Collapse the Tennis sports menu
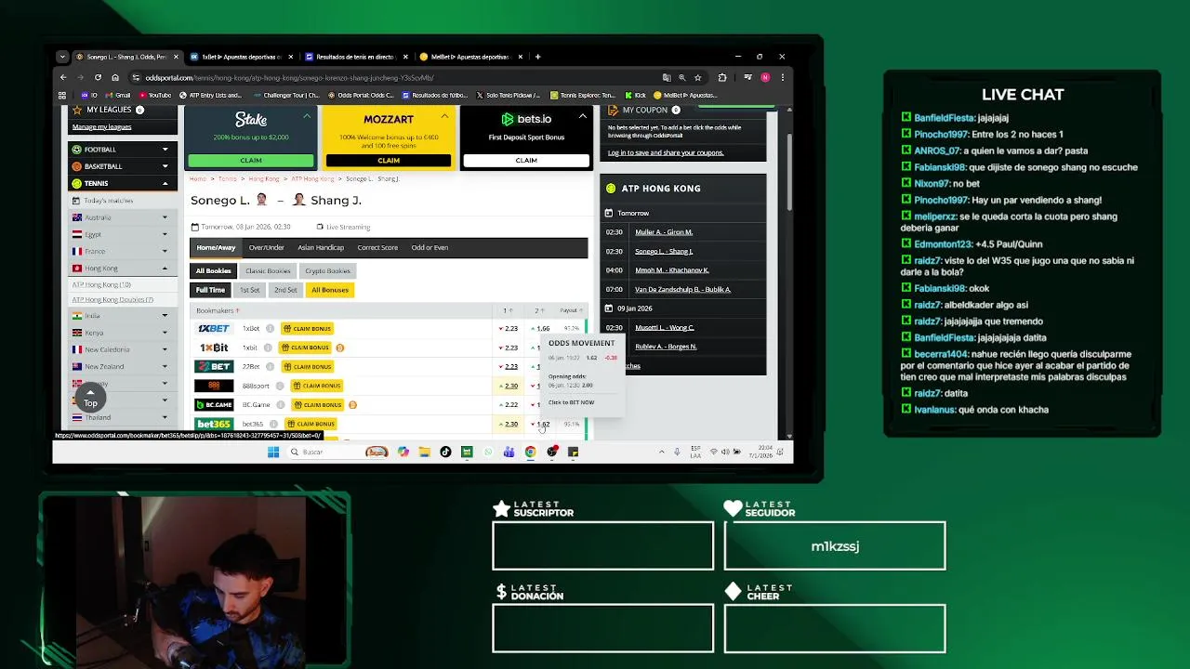The height and width of the screenshot is (669, 1190). pos(122,183)
